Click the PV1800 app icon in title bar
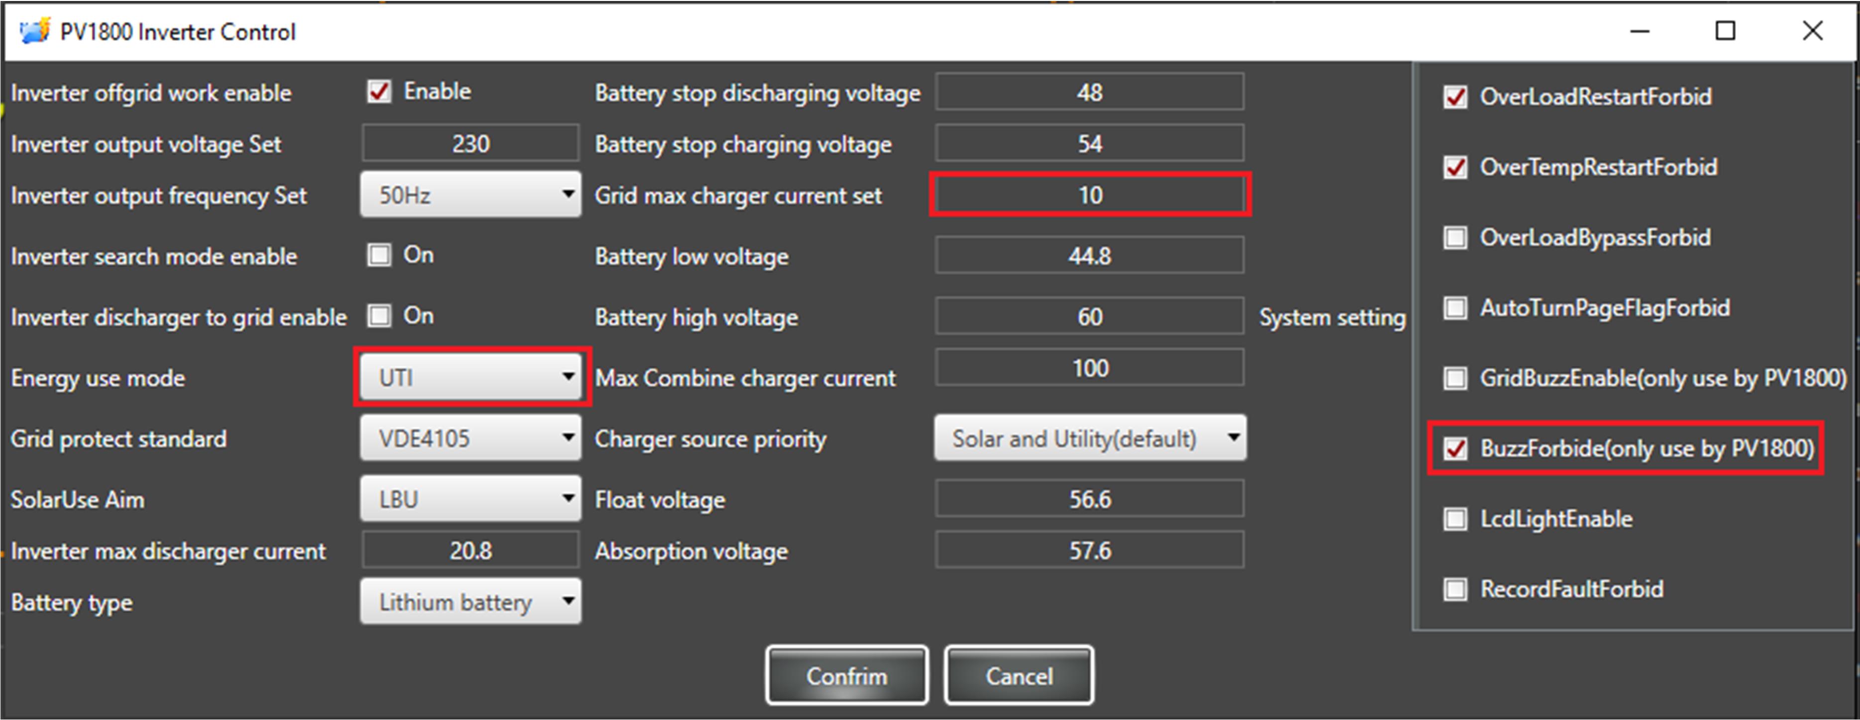The width and height of the screenshot is (1860, 720). coord(34,31)
